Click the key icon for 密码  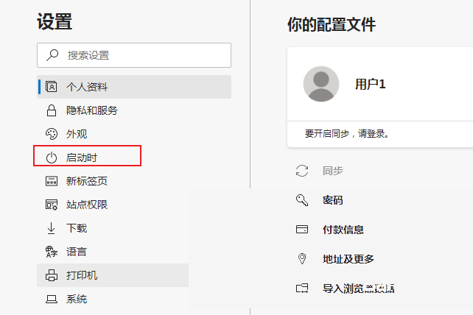pyautogui.click(x=302, y=200)
